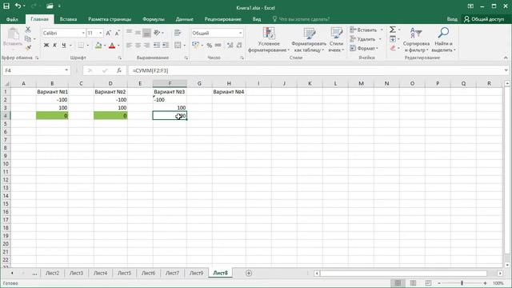Screen dimensions: 512x288
Task: Open the Файл tab
Action: [x=12, y=19]
